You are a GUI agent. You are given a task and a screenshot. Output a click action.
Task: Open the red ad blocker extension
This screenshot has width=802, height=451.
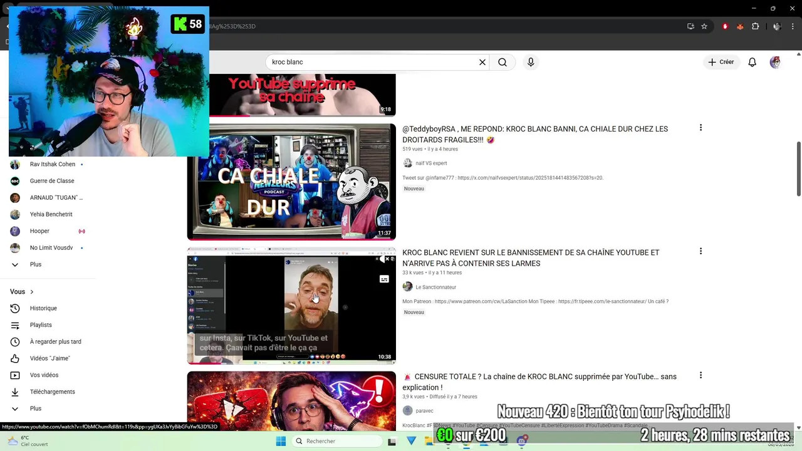tap(726, 26)
